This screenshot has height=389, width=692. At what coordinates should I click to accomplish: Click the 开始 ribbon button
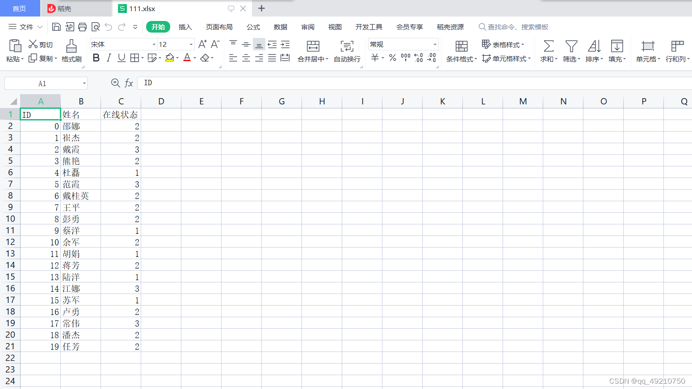coord(158,27)
